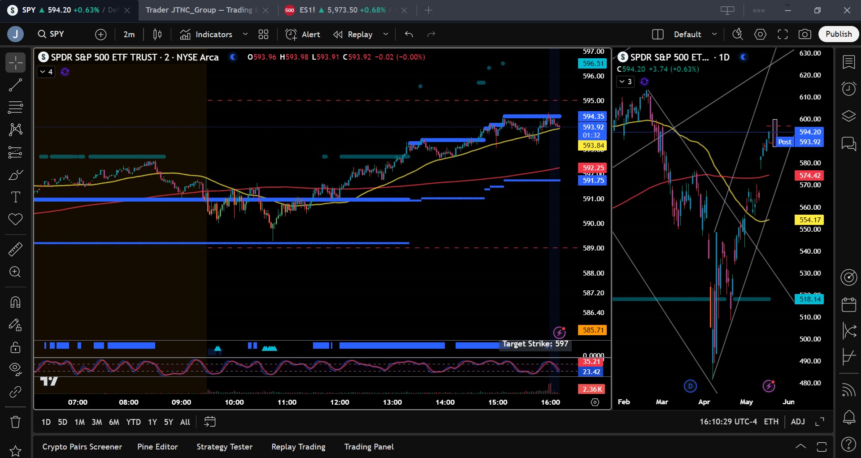This screenshot has height=458, width=861.
Task: Open symbol search for SPY
Action: tap(51, 34)
